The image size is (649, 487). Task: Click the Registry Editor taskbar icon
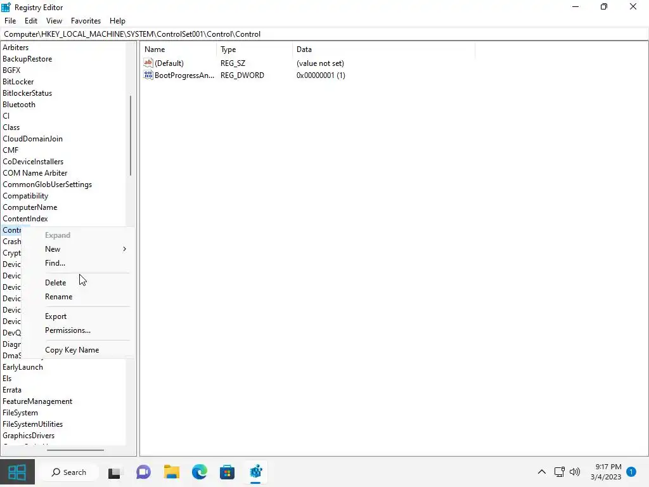pyautogui.click(x=256, y=472)
